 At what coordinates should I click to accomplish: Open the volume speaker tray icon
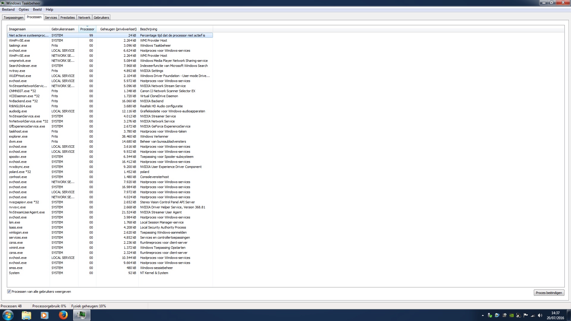540,315
